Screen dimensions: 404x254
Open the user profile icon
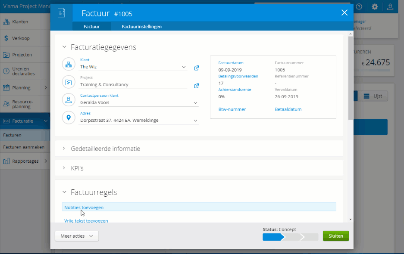click(x=390, y=7)
